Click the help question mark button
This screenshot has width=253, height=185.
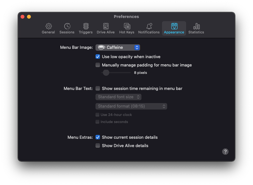pos(225,152)
